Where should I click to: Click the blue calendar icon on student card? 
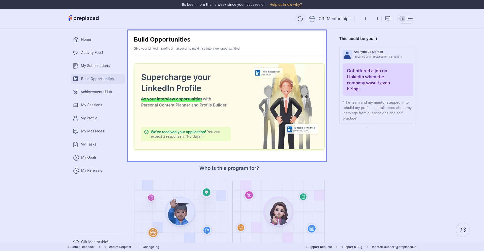[x=207, y=230]
